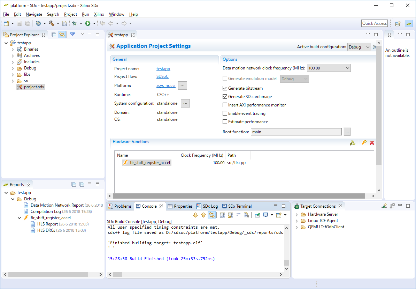Click the browse button next to Root function
This screenshot has height=289, width=416.
point(347,132)
